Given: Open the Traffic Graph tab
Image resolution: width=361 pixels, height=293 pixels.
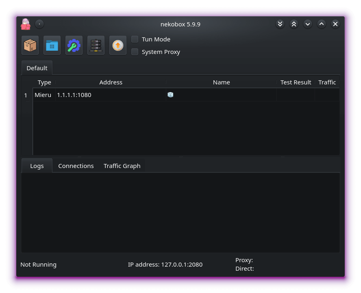Looking at the screenshot, I should (x=122, y=166).
